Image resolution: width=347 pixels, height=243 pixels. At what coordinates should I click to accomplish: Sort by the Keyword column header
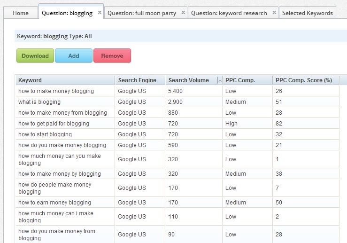[x=65, y=80]
